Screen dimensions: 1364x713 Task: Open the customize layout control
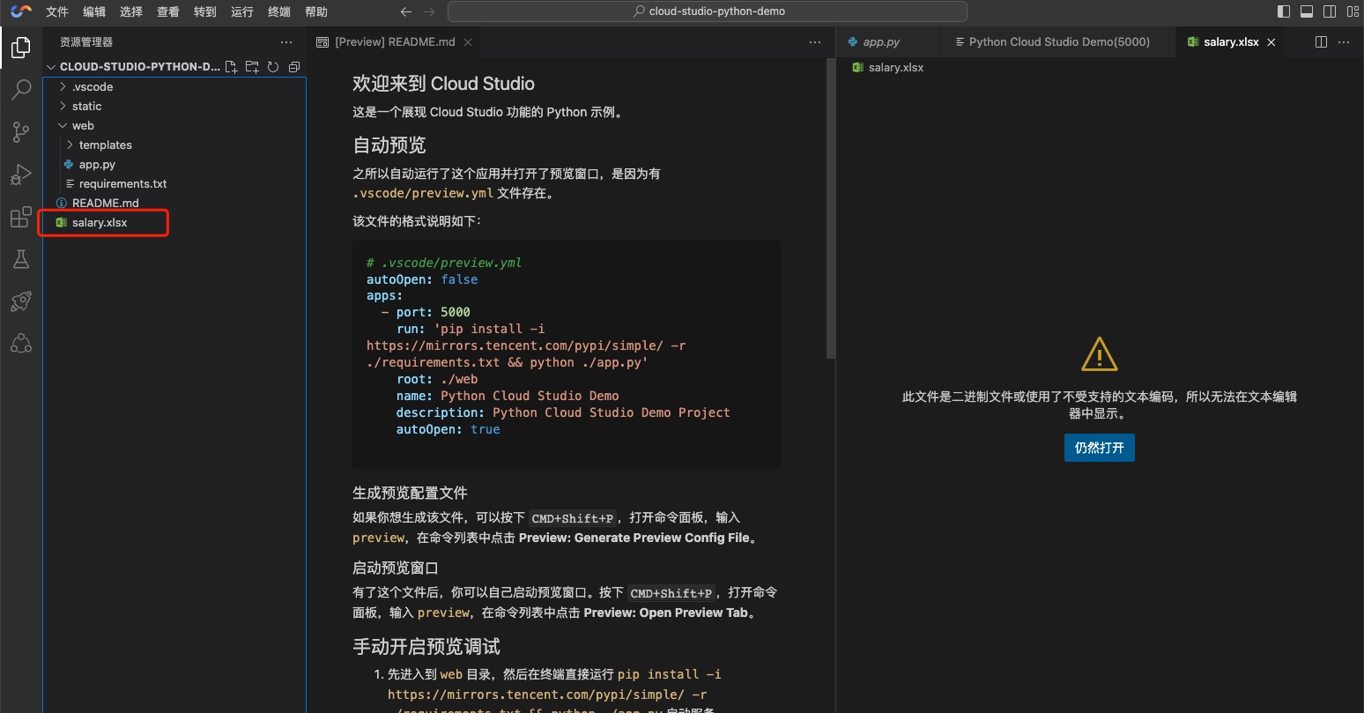pyautogui.click(x=1353, y=11)
